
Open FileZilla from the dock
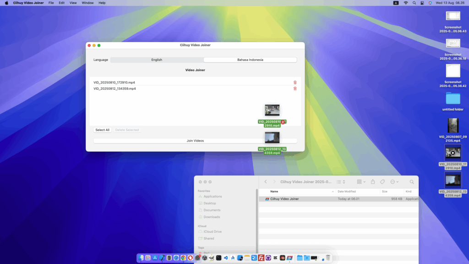click(261, 258)
